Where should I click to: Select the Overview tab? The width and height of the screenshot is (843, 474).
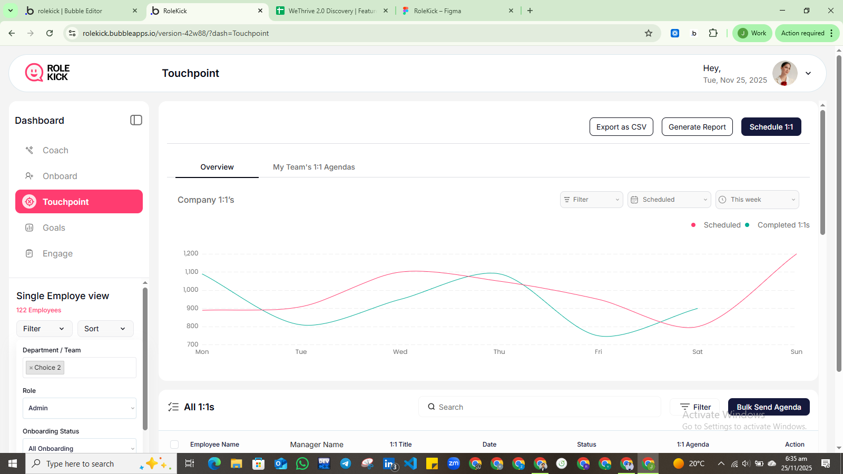(217, 167)
